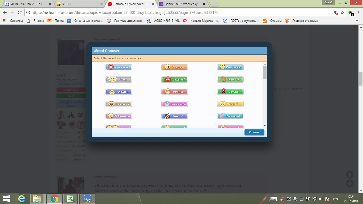Select the Художник mood badge
Screen dimensions: 363x204
(x=230, y=79)
